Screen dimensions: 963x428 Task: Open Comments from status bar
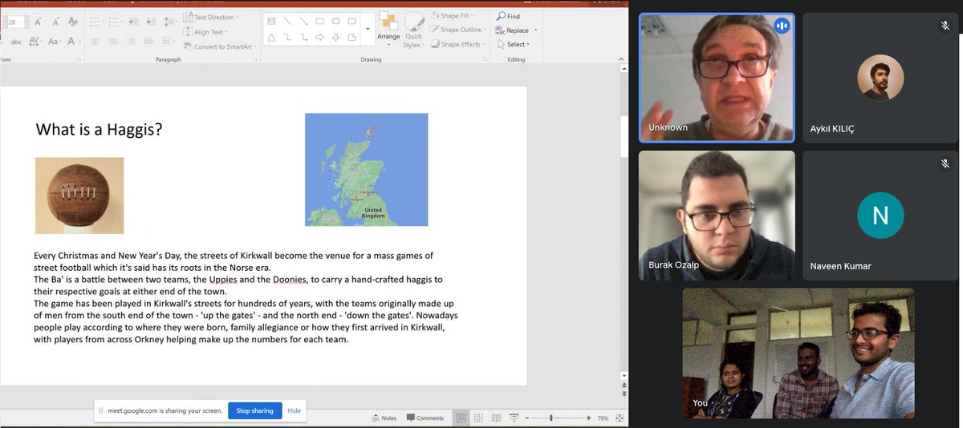click(x=425, y=418)
